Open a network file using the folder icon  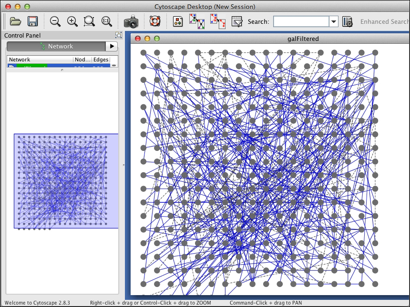15,21
